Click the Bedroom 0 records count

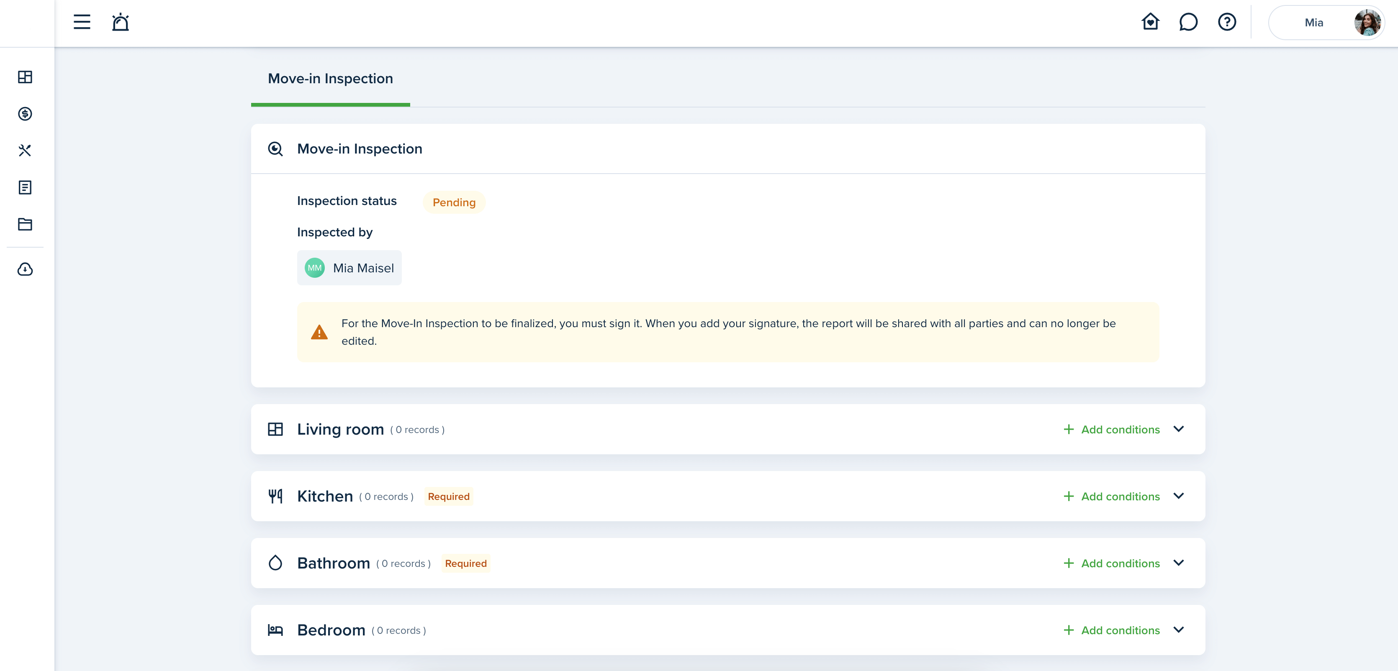pos(399,631)
